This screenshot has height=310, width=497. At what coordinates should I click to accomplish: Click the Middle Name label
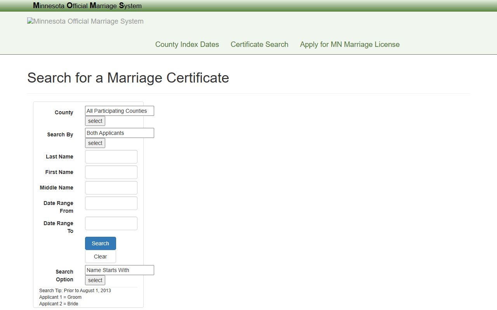click(x=57, y=188)
